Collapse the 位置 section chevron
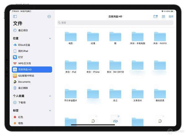This screenshot has width=186, height=136. (x=50, y=39)
